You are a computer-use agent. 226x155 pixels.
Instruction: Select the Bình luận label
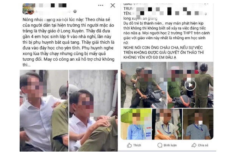[x=170, y=145]
